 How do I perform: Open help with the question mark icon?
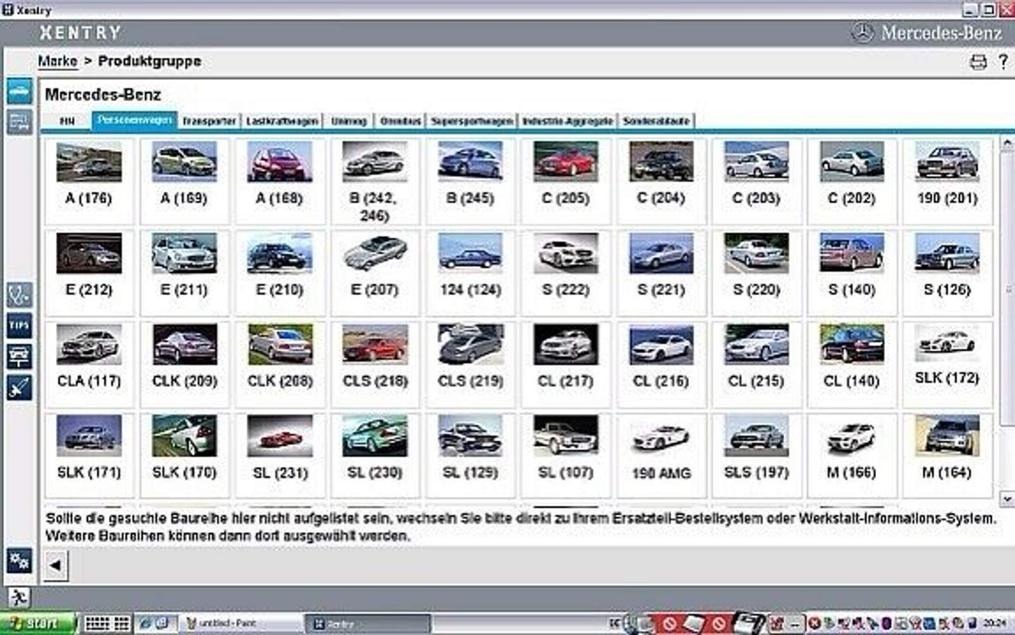[x=1003, y=62]
